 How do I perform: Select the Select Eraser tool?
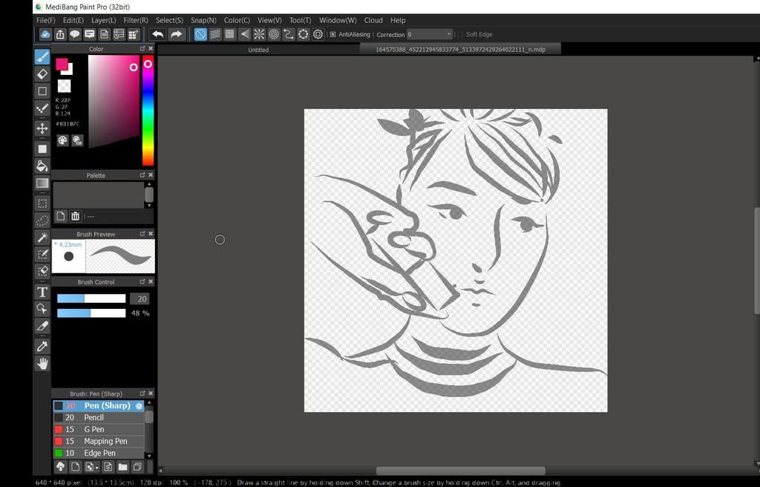click(42, 271)
